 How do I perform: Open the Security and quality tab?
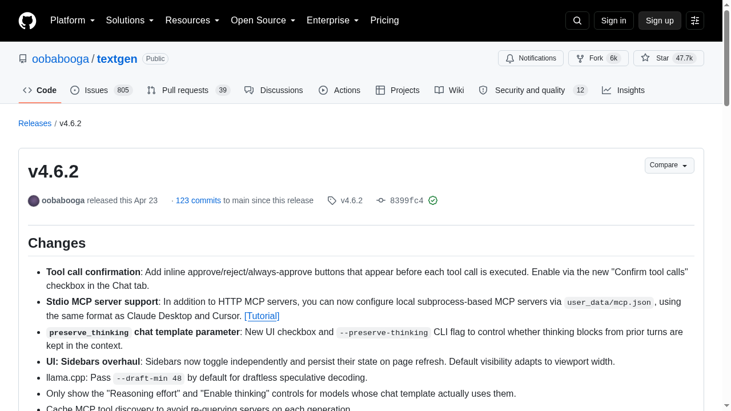pos(533,90)
